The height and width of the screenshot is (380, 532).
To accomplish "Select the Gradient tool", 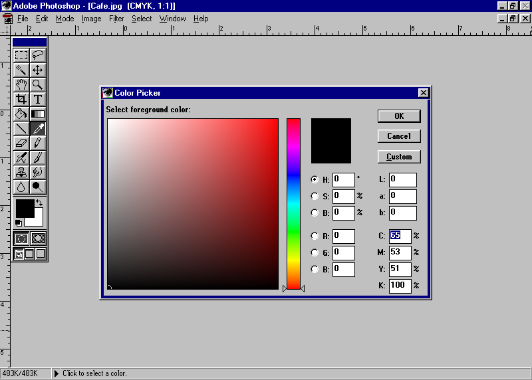I will click(x=38, y=114).
